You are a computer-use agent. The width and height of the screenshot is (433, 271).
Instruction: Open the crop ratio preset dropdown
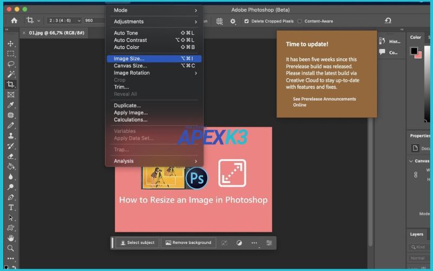point(64,21)
